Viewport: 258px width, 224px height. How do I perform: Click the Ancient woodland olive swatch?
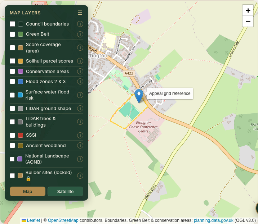pyautogui.click(x=21, y=145)
